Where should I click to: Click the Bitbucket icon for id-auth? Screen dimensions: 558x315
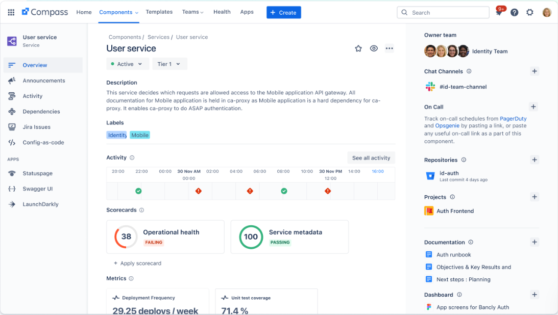430,176
